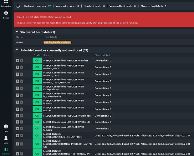Screen dimensions: 194x156
Task: Open the Setup gear menu
Action: tap(6, 15)
